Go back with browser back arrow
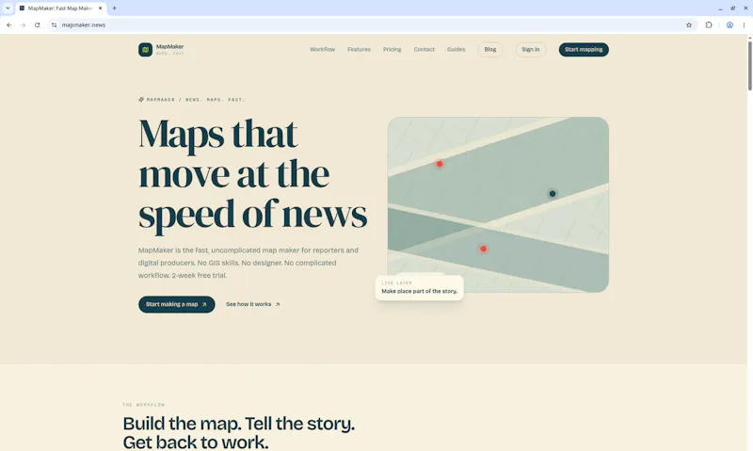 [9, 25]
